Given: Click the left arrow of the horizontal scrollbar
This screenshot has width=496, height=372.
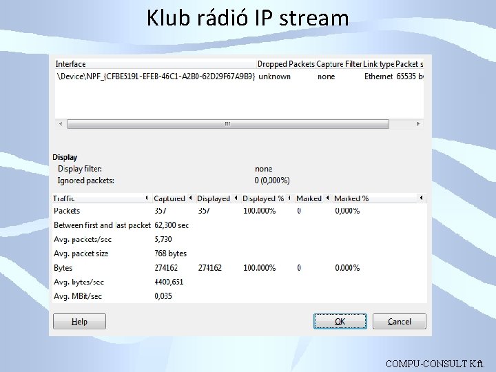Looking at the screenshot, I should pyautogui.click(x=61, y=124).
